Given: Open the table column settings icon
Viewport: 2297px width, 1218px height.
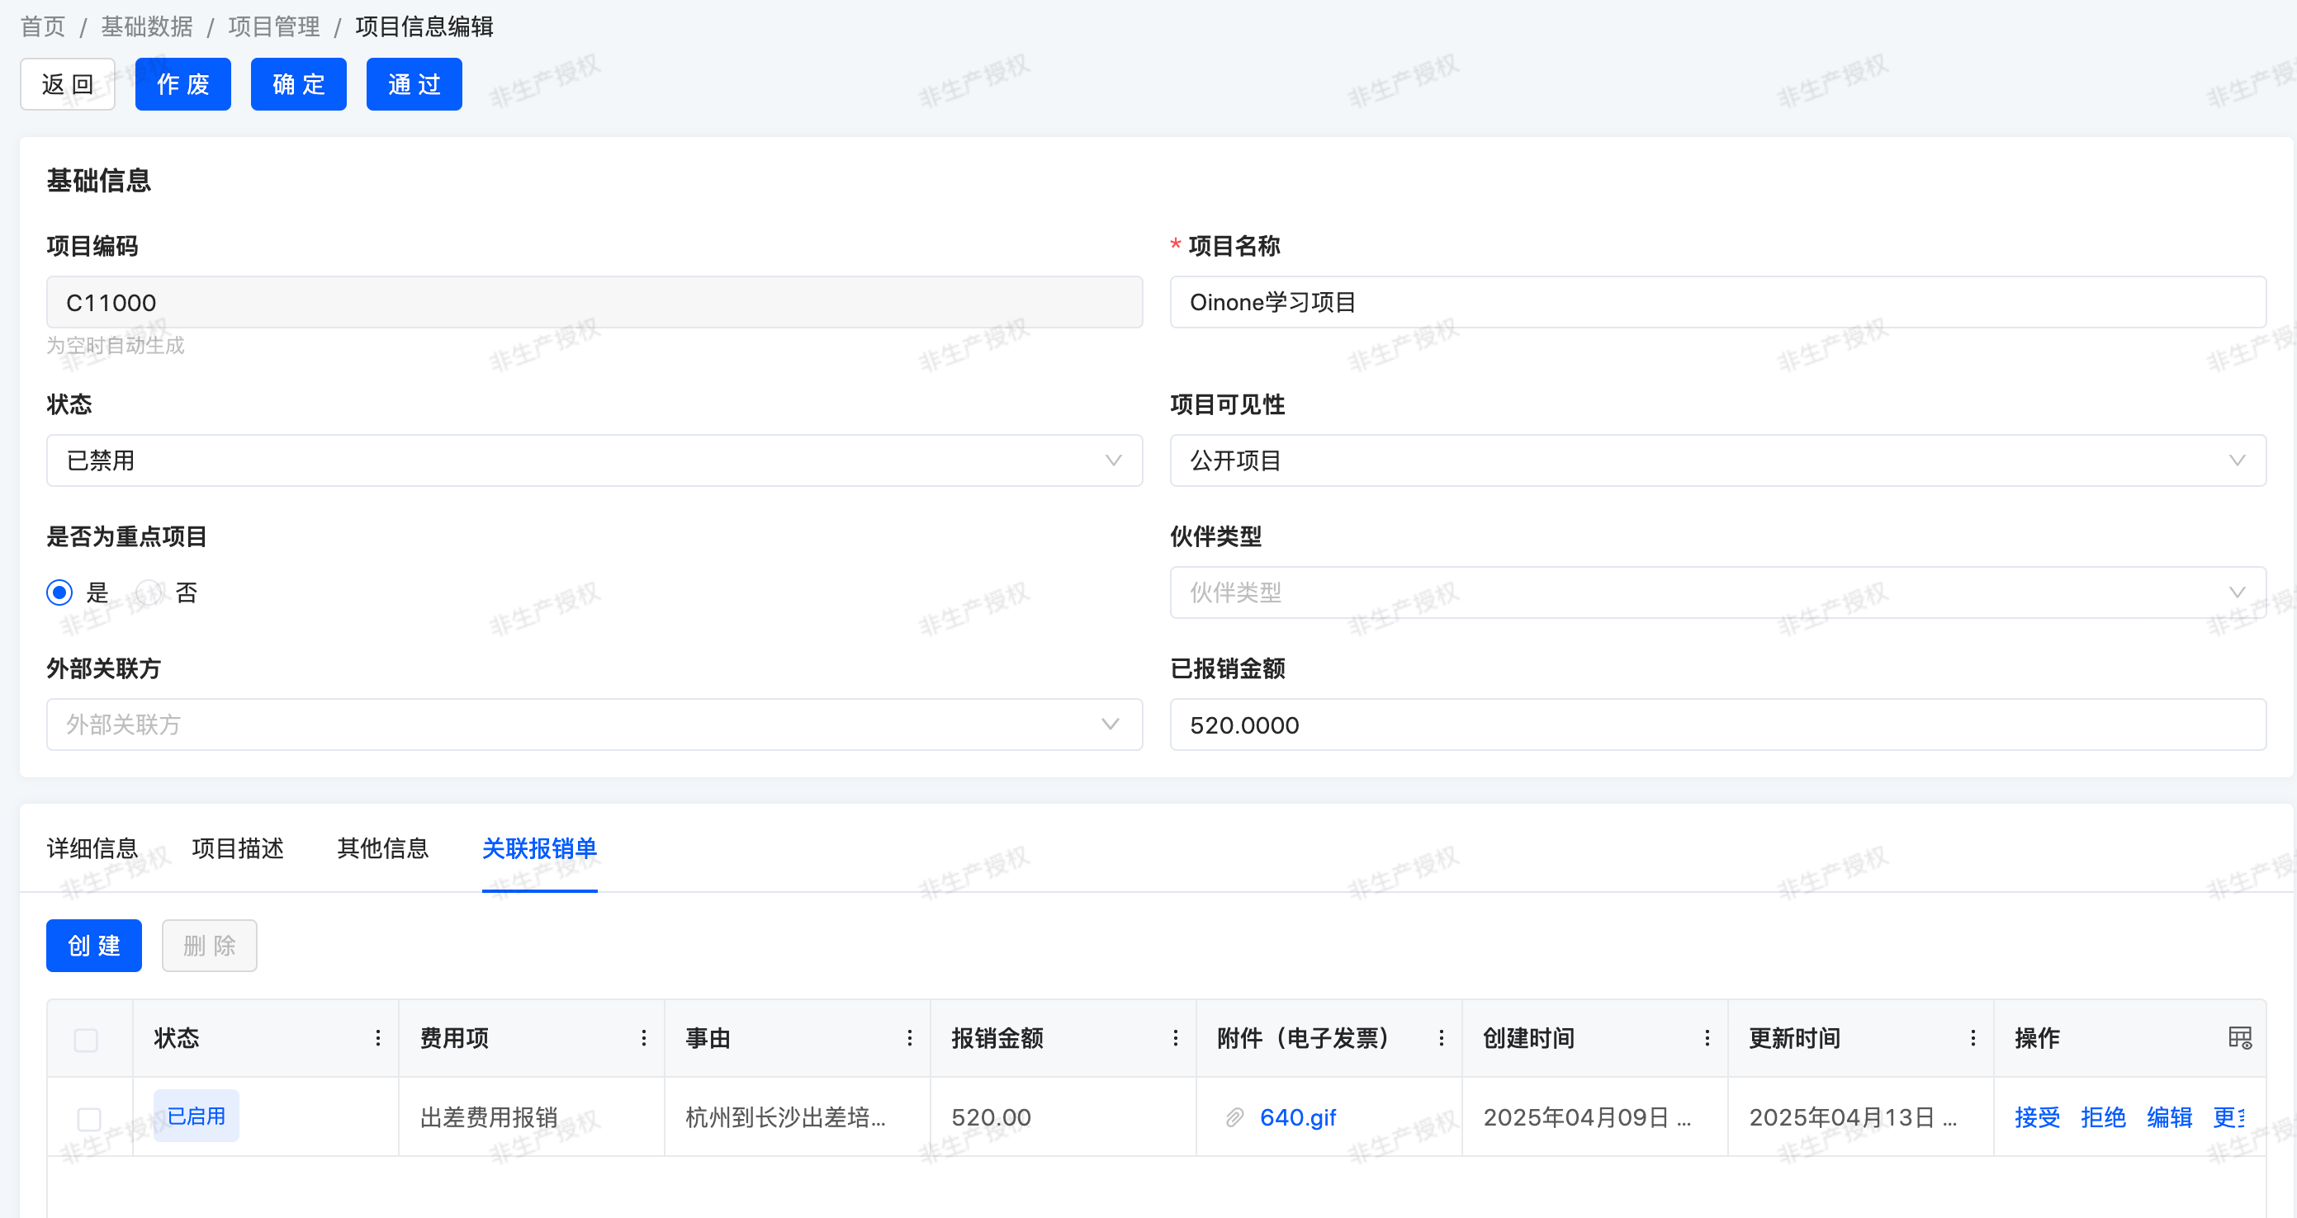Looking at the screenshot, I should [2239, 1038].
